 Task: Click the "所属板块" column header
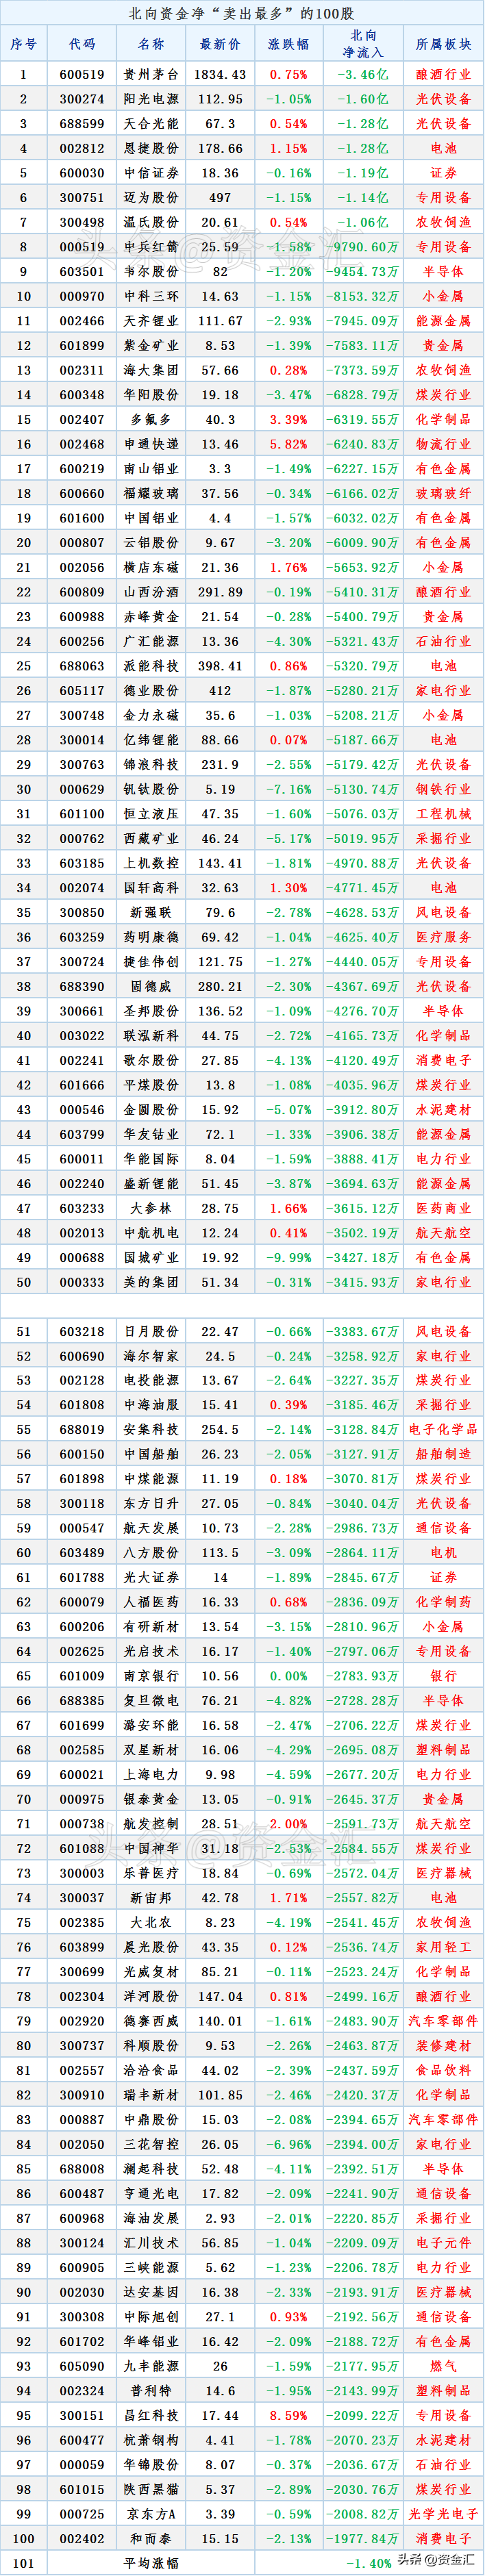(x=443, y=44)
